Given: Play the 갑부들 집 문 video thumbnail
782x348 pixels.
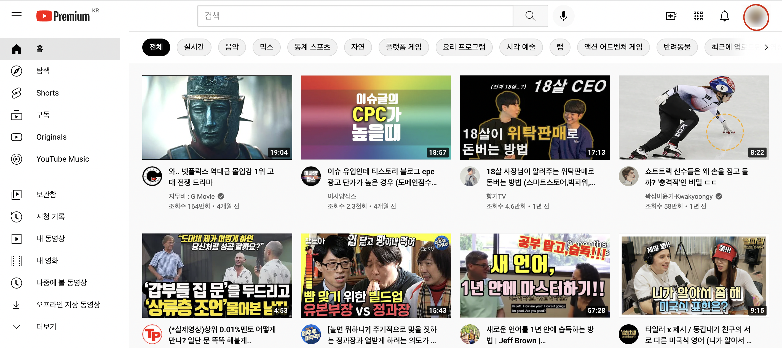Looking at the screenshot, I should 217,275.
